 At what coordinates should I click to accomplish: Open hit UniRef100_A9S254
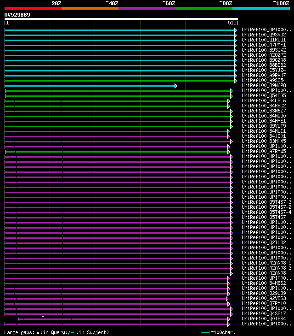pos(264,80)
